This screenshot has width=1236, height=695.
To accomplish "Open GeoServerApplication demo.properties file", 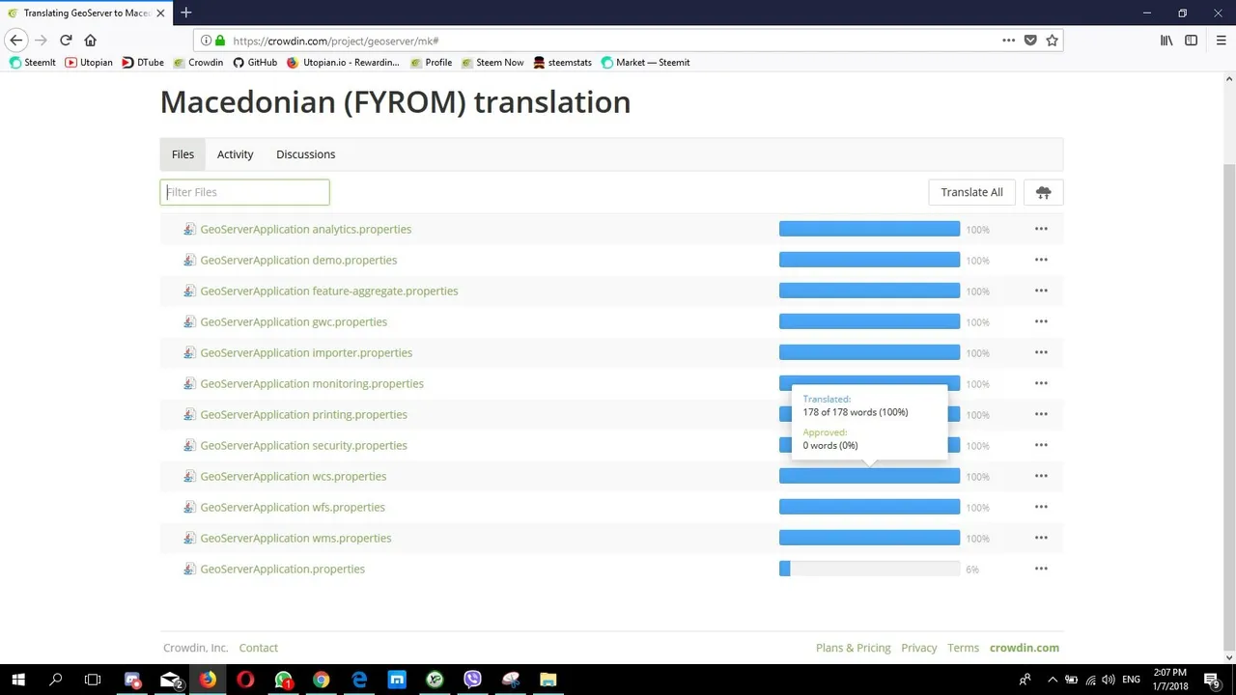I will pos(298,260).
